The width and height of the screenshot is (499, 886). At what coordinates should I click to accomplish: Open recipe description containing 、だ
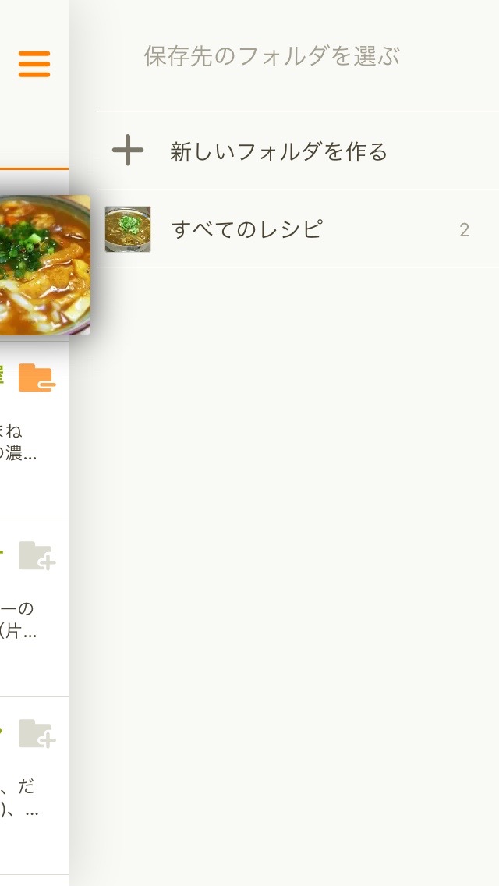click(x=19, y=798)
